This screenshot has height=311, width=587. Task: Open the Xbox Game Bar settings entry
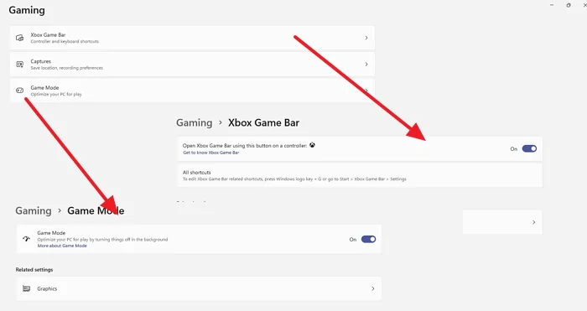click(192, 38)
